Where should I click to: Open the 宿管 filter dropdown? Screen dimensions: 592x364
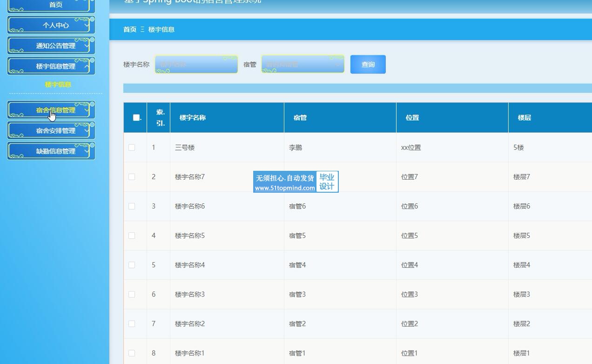coord(303,64)
